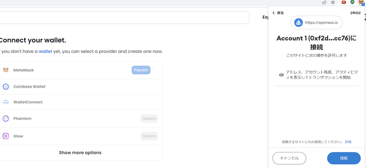
Task: Click the green shield extension icon
Action: tap(352, 2)
